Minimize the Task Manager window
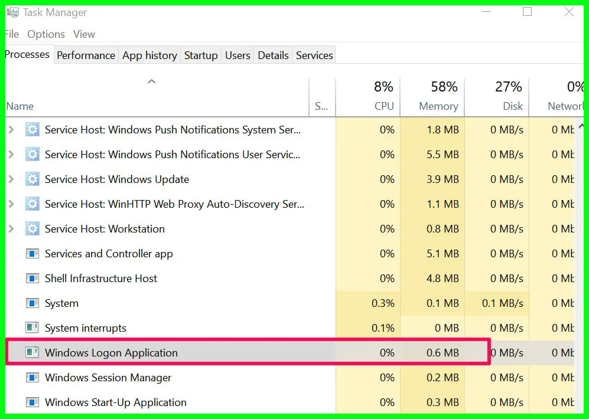 pos(486,12)
